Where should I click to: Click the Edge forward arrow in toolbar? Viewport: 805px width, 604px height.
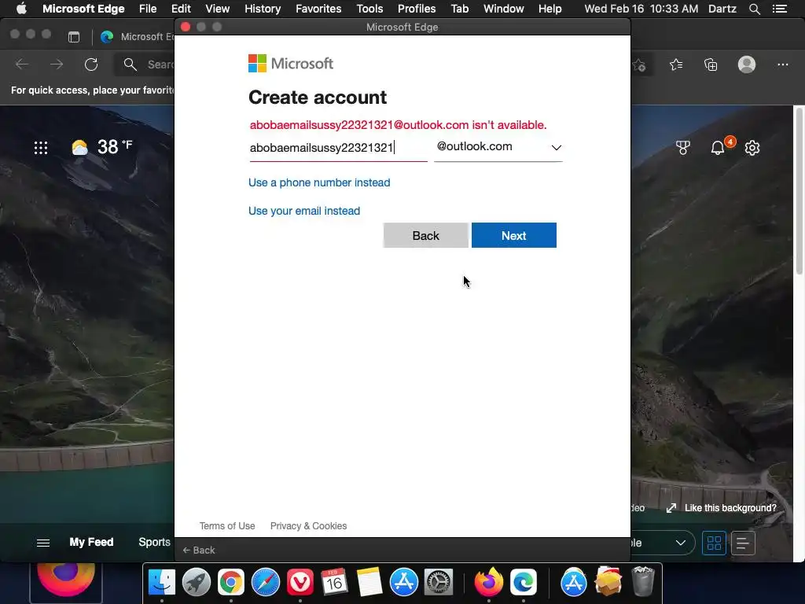tap(57, 64)
